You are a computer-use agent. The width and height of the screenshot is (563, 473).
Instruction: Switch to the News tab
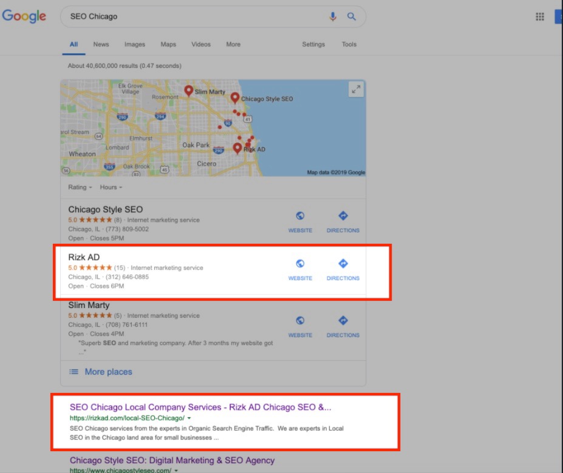pyautogui.click(x=101, y=44)
